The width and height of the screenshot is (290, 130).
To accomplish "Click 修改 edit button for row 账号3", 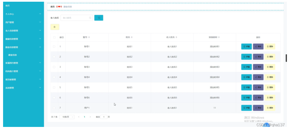I will pyautogui.click(x=258, y=67).
